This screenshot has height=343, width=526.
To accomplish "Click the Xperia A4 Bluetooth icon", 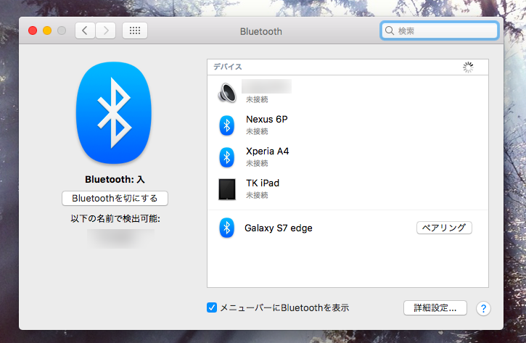I will tap(227, 157).
